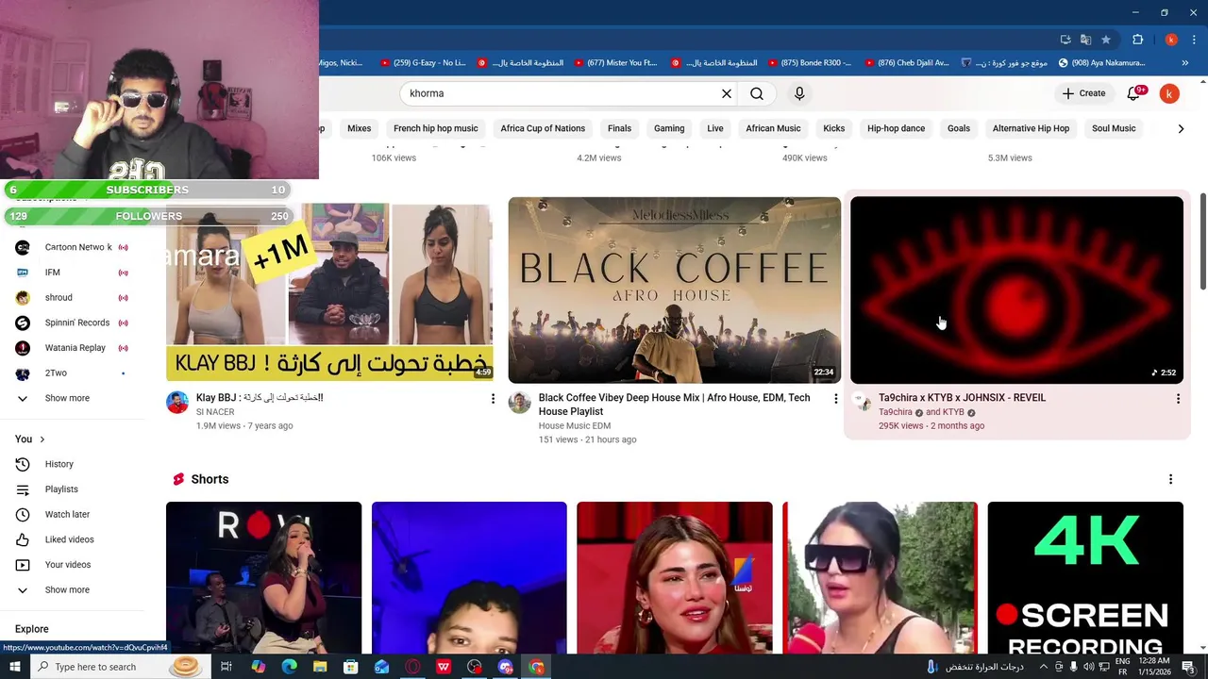Open Opera browser from taskbar
The width and height of the screenshot is (1208, 679).
(x=412, y=667)
